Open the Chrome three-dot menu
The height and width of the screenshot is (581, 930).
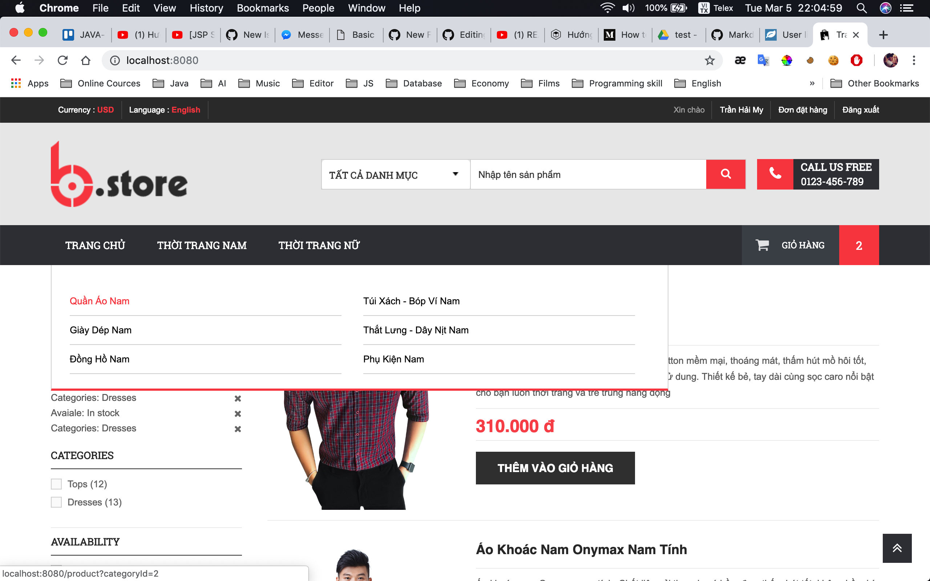tap(915, 60)
